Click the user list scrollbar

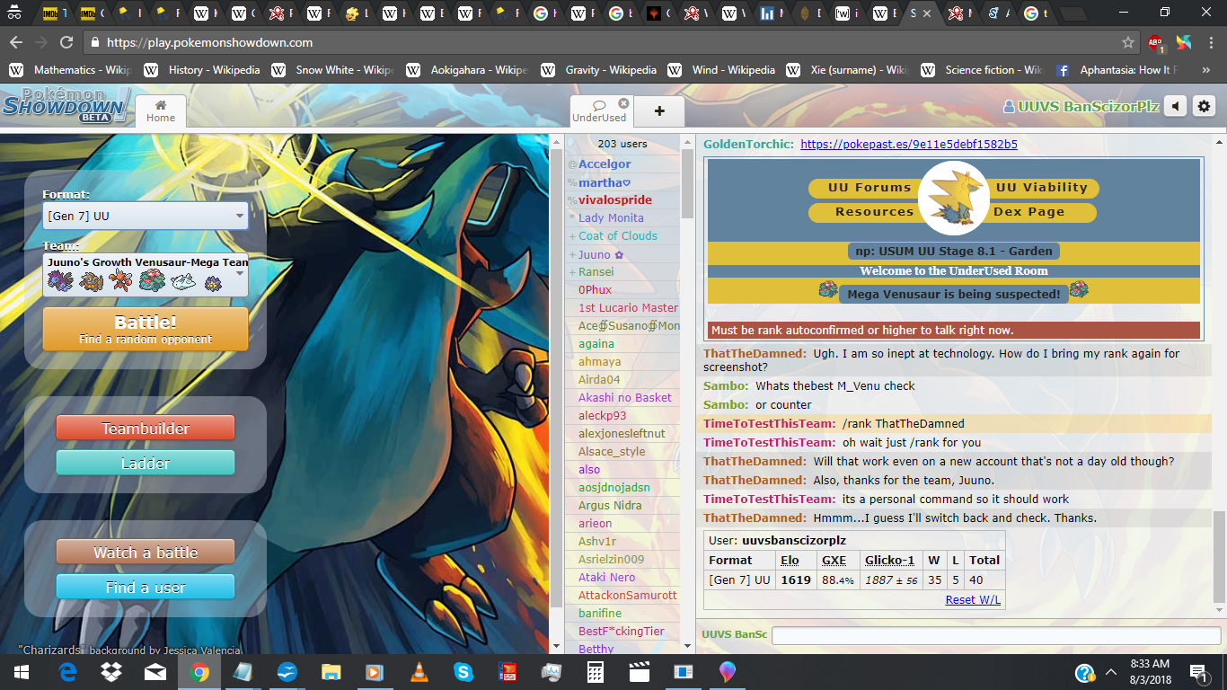click(x=687, y=184)
